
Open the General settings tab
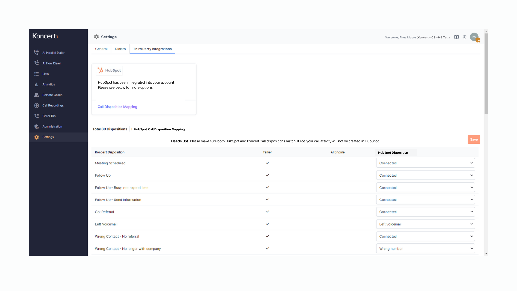coord(101,49)
